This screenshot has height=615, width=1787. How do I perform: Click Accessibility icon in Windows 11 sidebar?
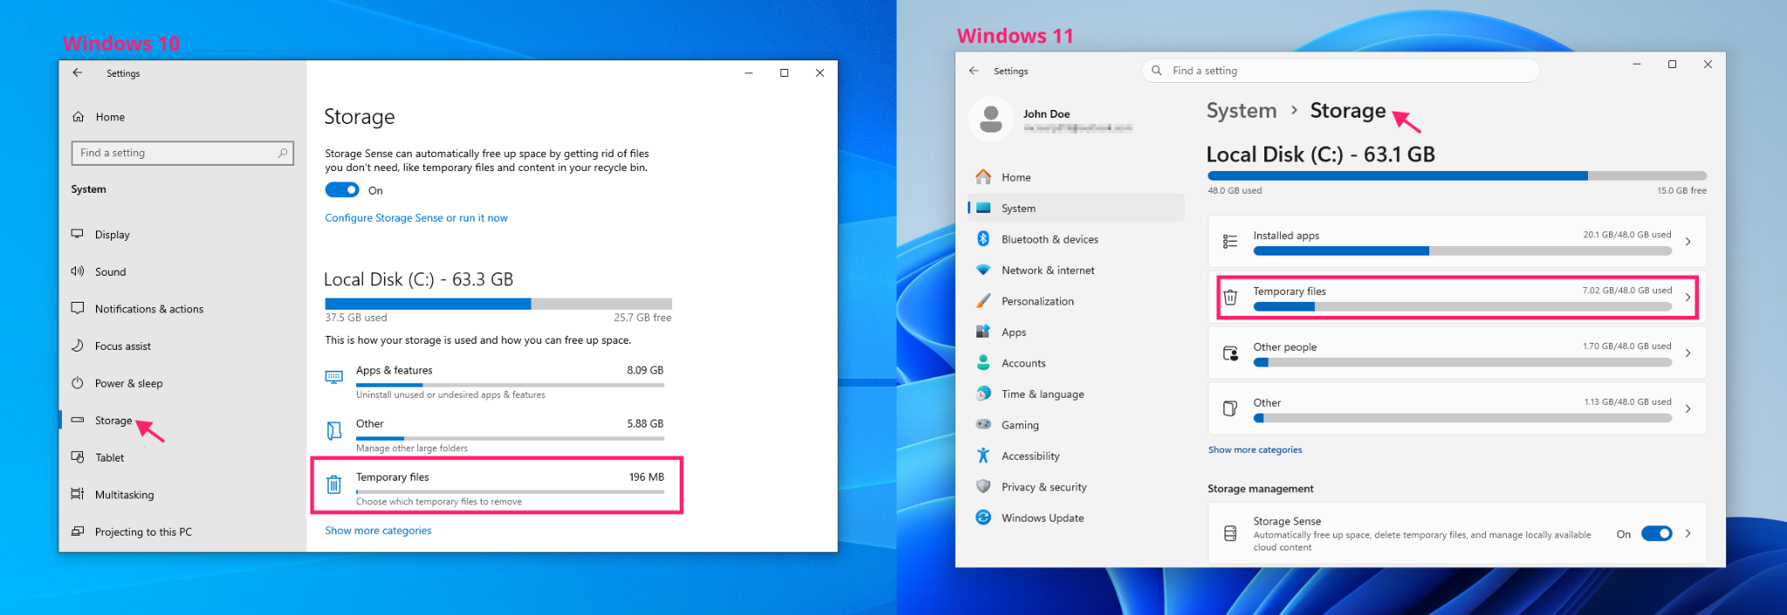point(983,455)
